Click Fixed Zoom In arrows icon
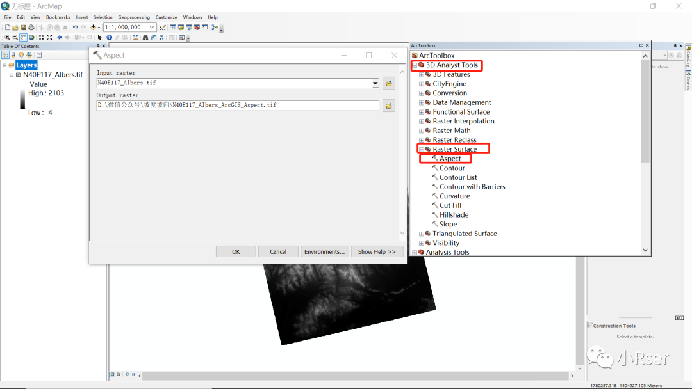The width and height of the screenshot is (692, 389). click(x=41, y=38)
